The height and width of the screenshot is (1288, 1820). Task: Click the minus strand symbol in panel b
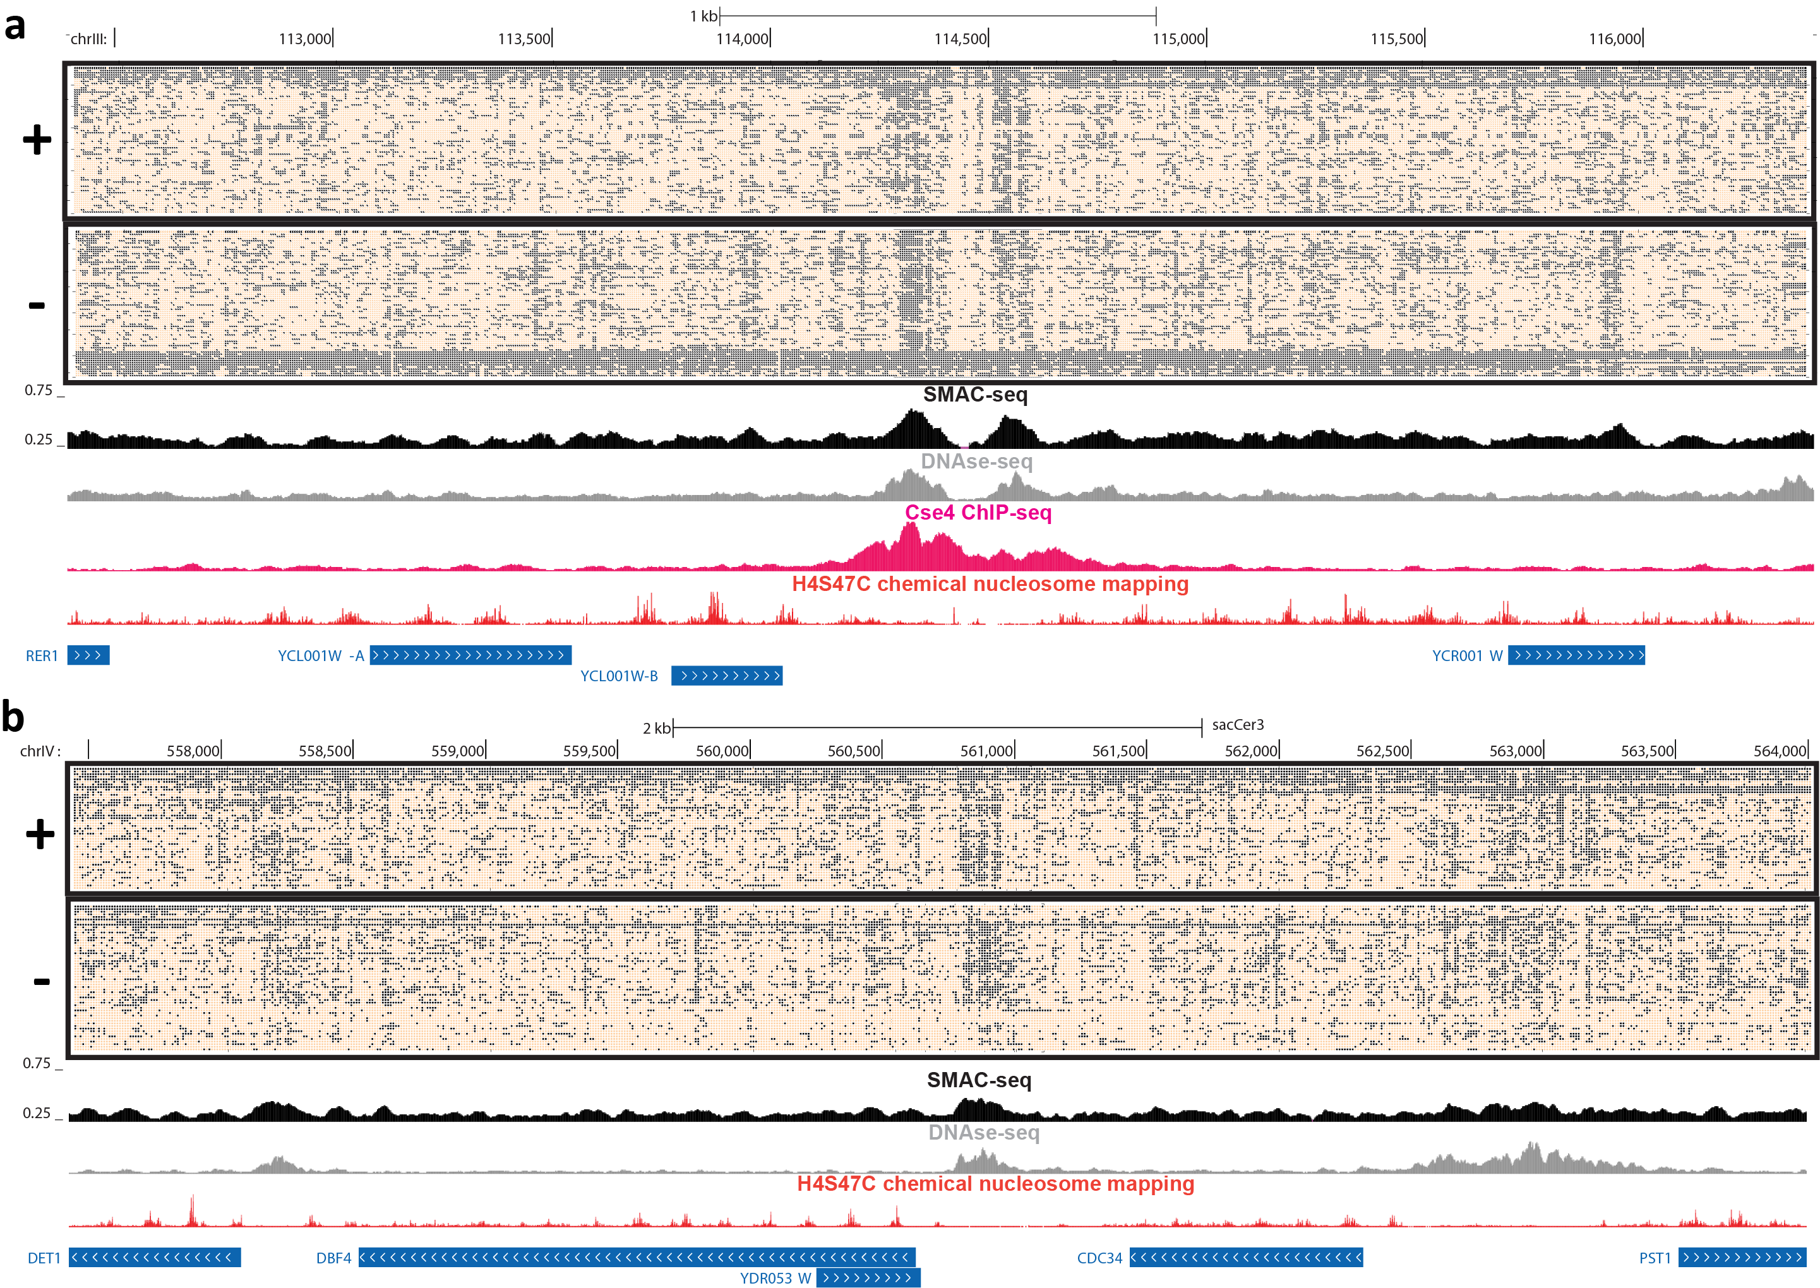(41, 982)
